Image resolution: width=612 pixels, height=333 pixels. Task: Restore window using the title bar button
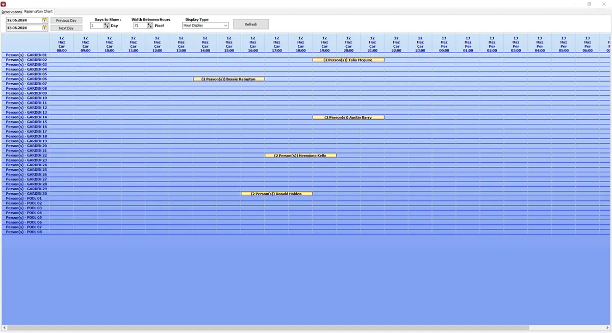tap(589, 4)
